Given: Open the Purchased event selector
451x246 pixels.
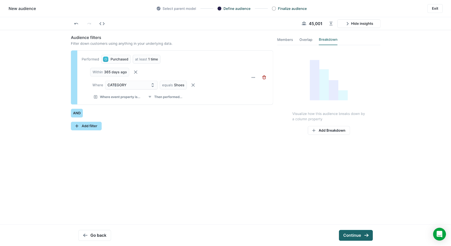Looking at the screenshot, I should coord(116,59).
